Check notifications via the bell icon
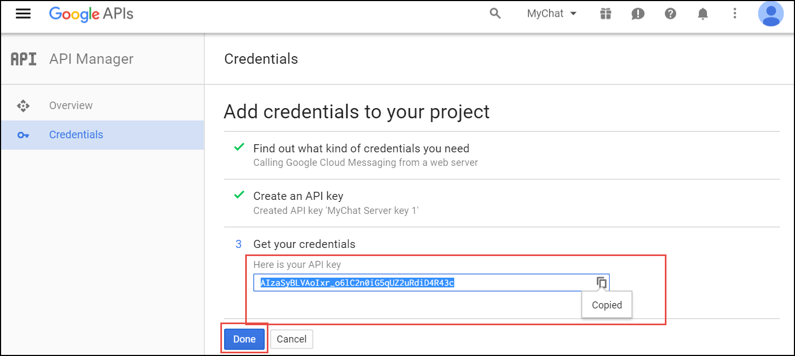The width and height of the screenshot is (795, 356). (x=703, y=14)
